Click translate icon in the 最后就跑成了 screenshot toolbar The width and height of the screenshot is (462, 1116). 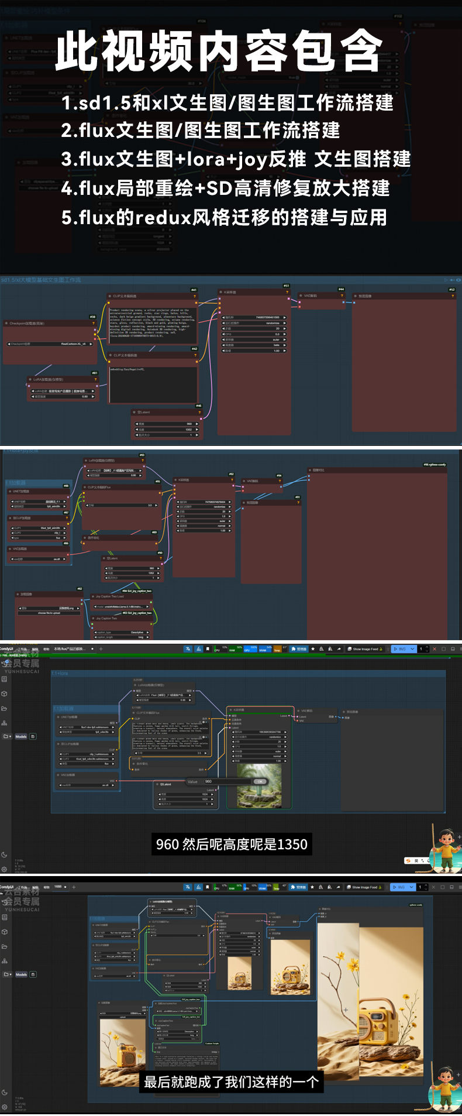click(x=188, y=887)
